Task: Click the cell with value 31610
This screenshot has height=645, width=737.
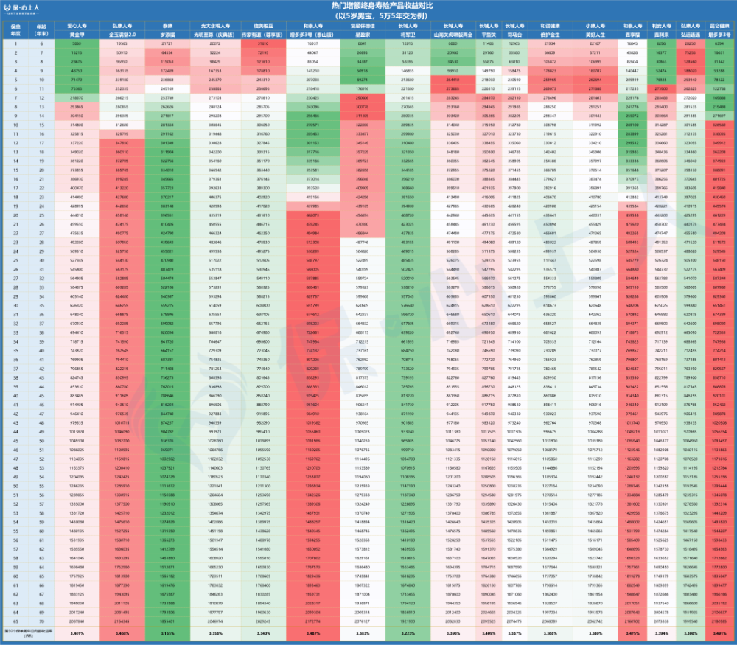Action: pos(263,43)
